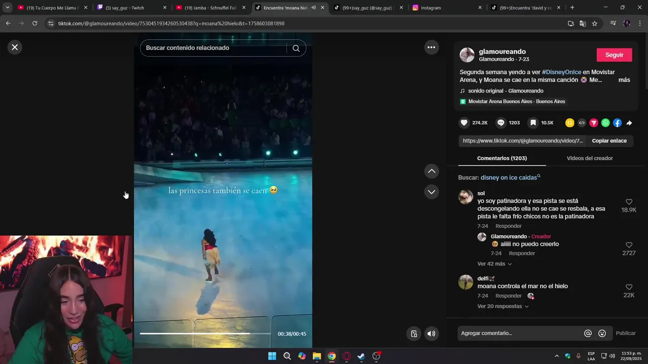Like sol's comment with the heart
The height and width of the screenshot is (364, 648).
tap(629, 202)
